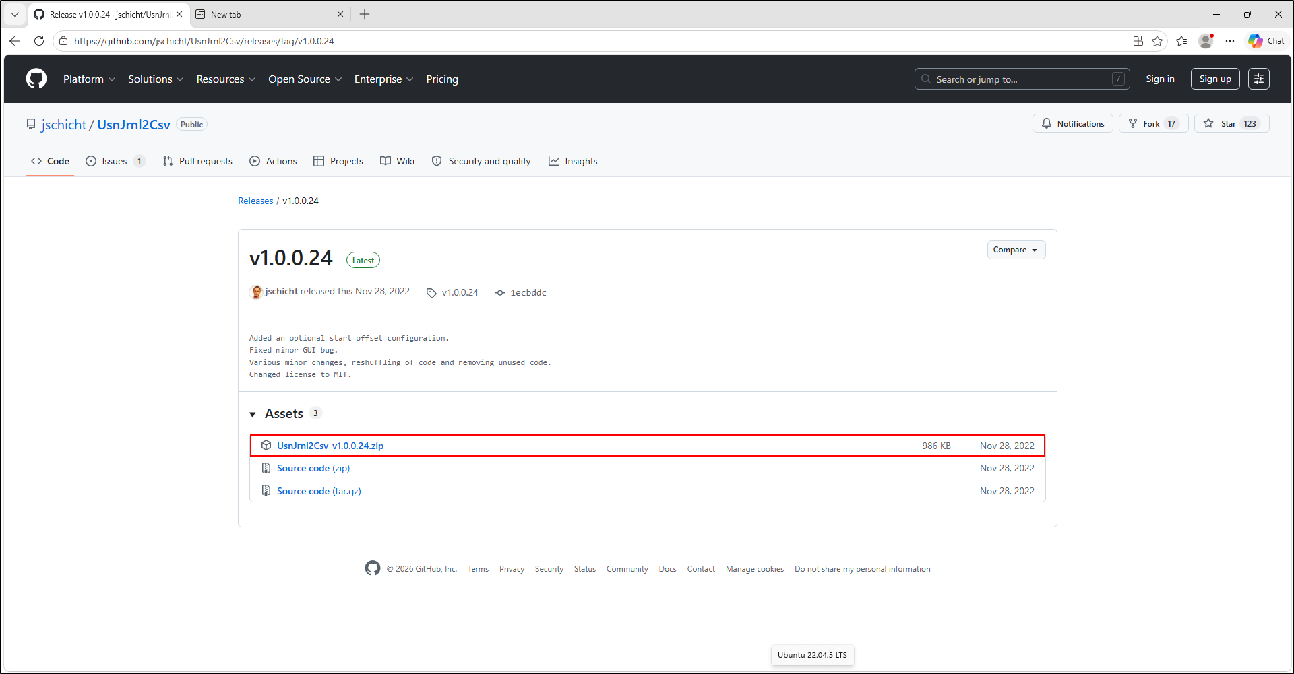Close the Release v1.0.0.24 tab
1294x674 pixels.
pyautogui.click(x=179, y=14)
